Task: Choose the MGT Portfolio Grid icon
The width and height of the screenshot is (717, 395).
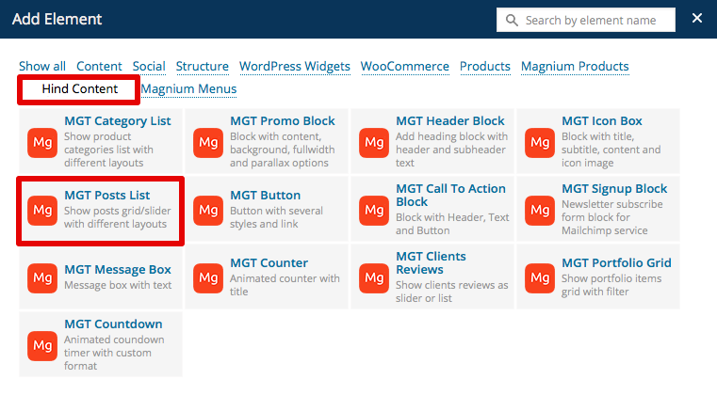Action: click(x=539, y=277)
